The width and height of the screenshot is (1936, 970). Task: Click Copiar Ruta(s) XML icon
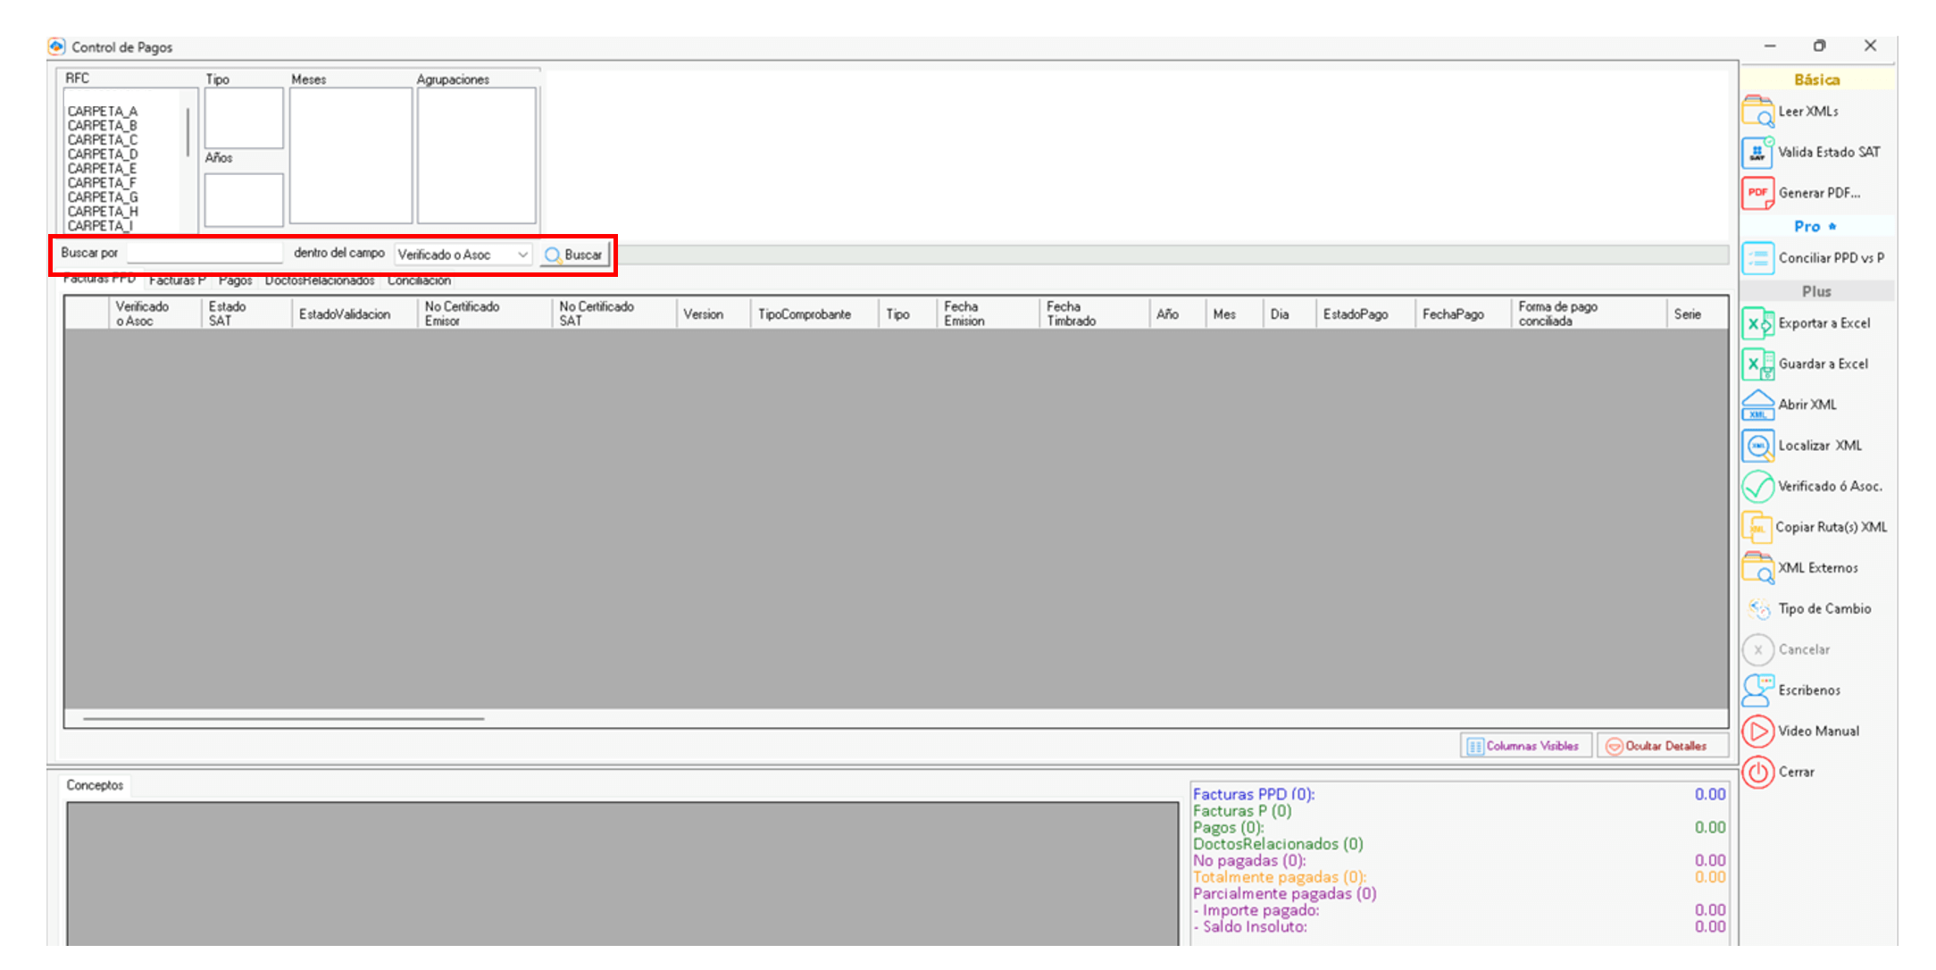click(x=1757, y=527)
